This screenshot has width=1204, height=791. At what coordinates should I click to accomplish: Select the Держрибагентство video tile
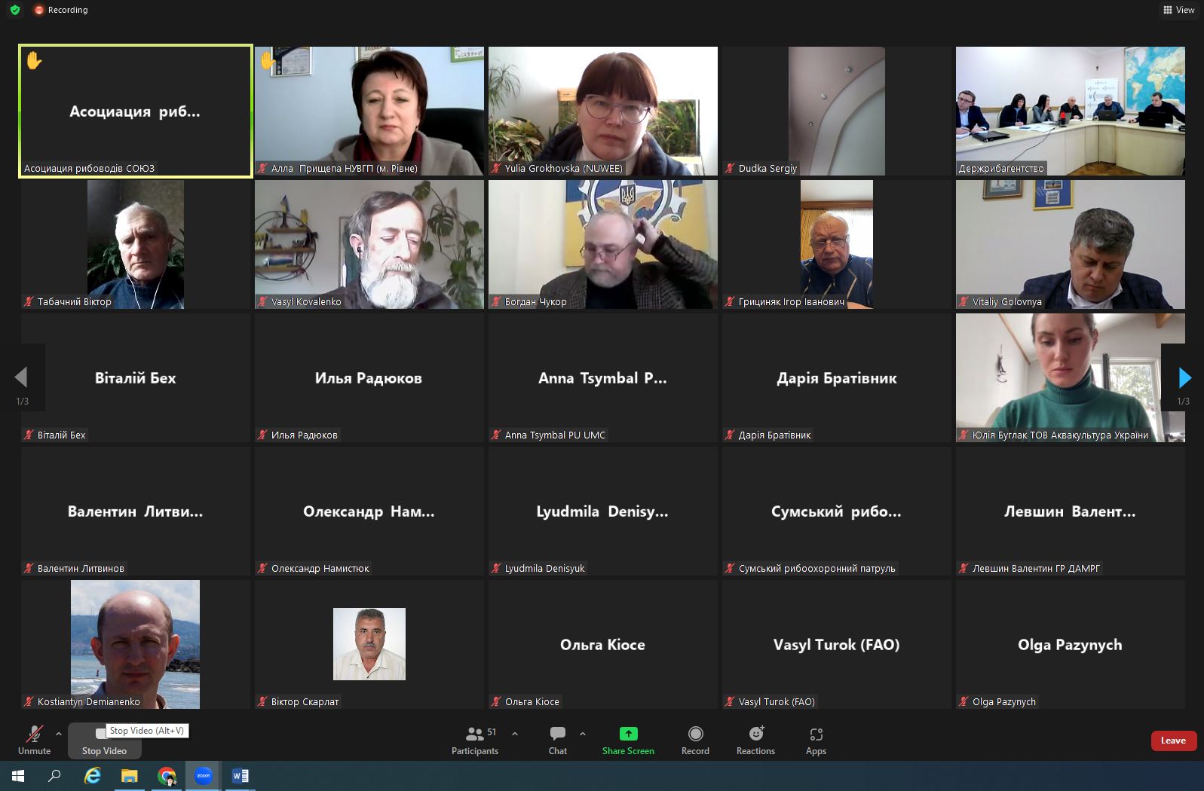point(1070,111)
